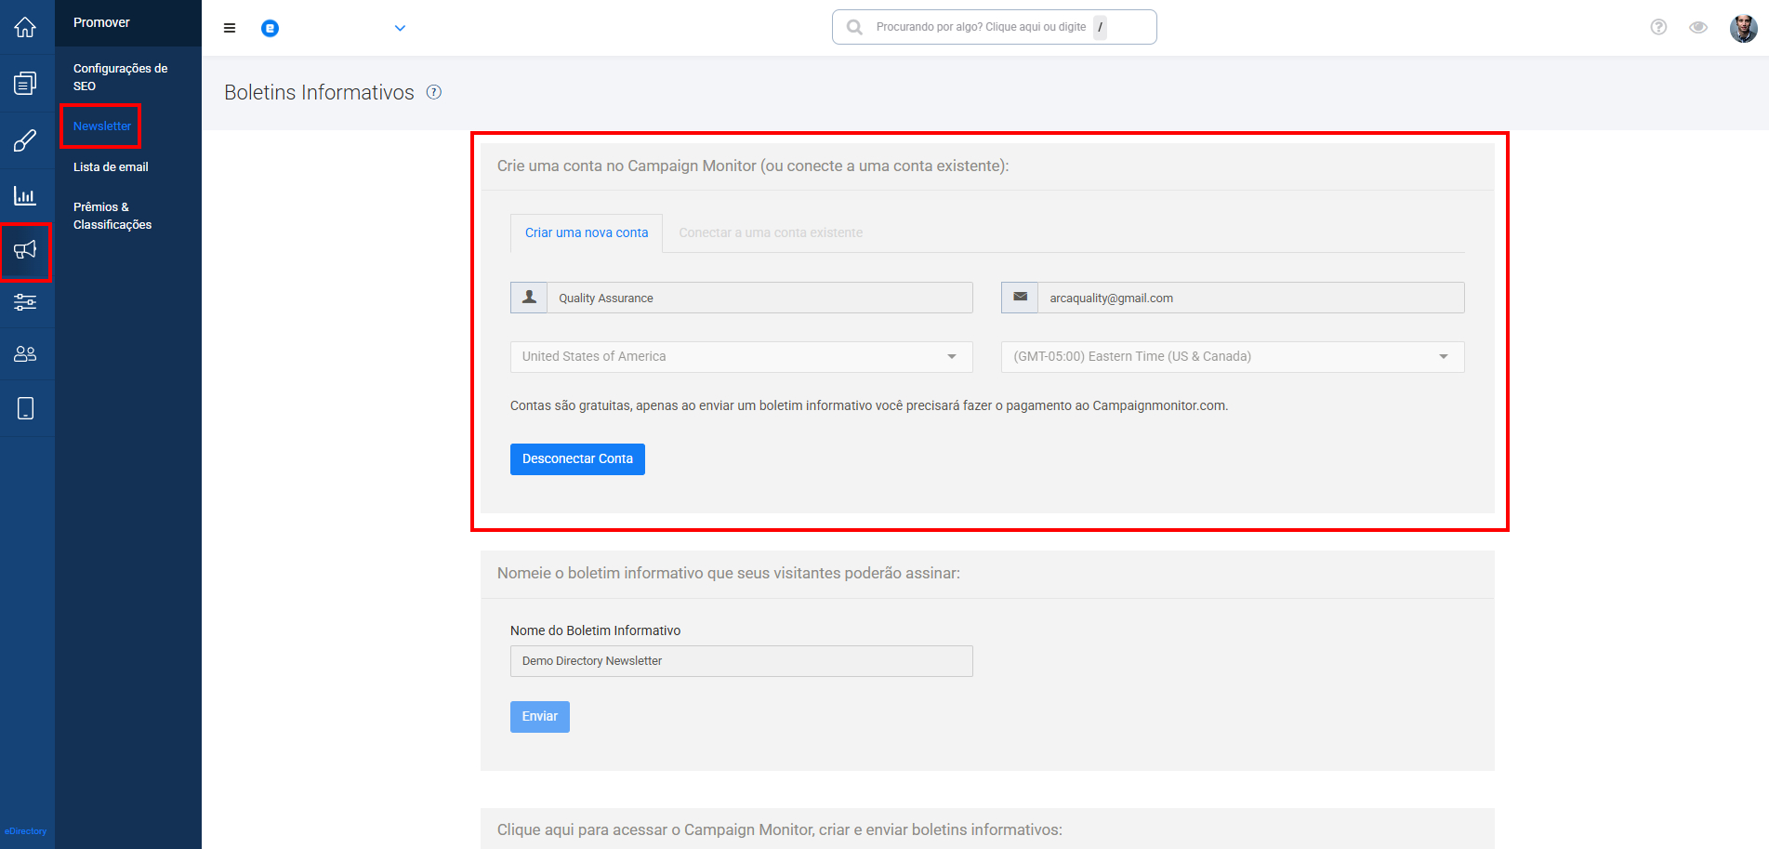Open the user avatar profile menu

click(1743, 28)
